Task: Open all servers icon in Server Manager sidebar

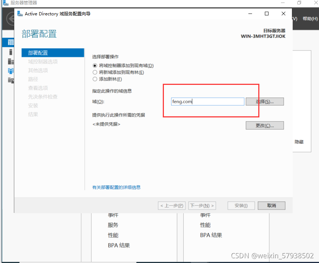Action: [x=11, y=61]
